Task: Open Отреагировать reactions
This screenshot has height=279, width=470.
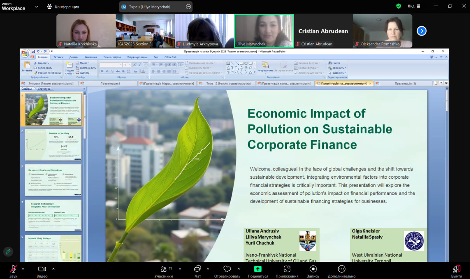Action: [x=227, y=271]
